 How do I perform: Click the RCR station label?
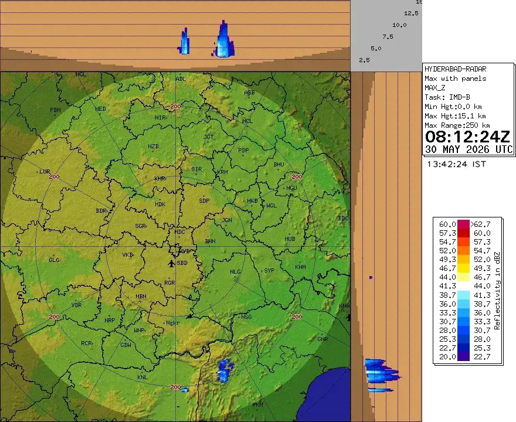(86, 343)
